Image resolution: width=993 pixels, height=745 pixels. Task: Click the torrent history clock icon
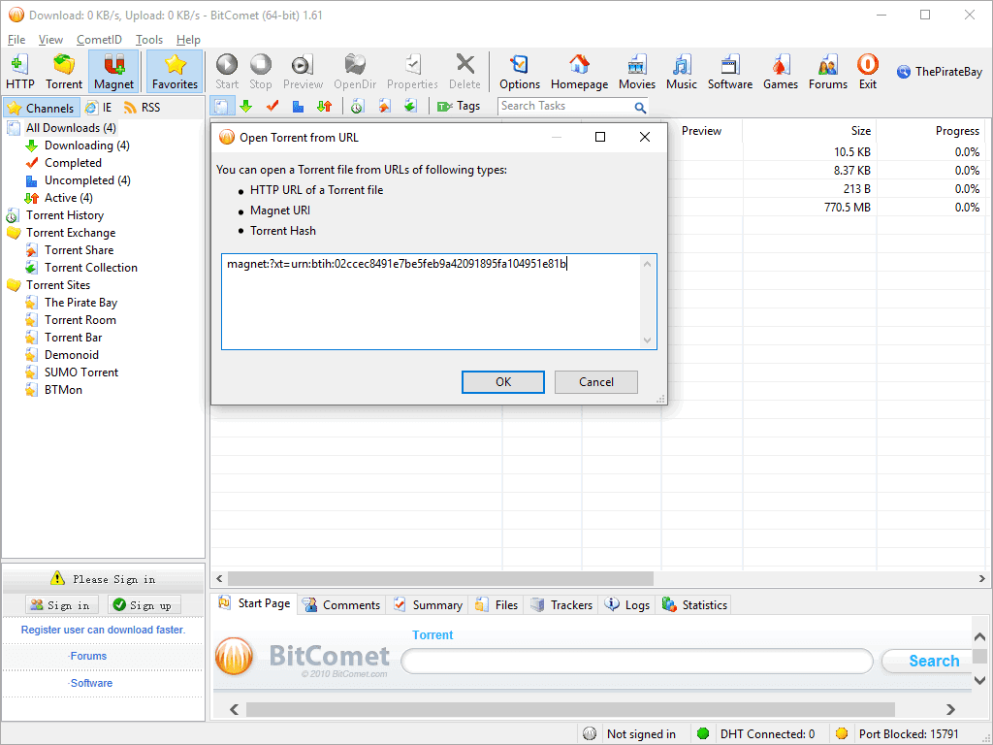click(x=358, y=106)
